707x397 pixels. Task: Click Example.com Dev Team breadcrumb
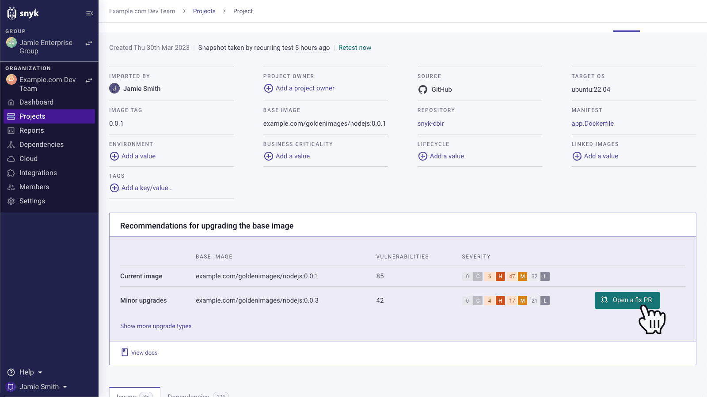pyautogui.click(x=142, y=11)
